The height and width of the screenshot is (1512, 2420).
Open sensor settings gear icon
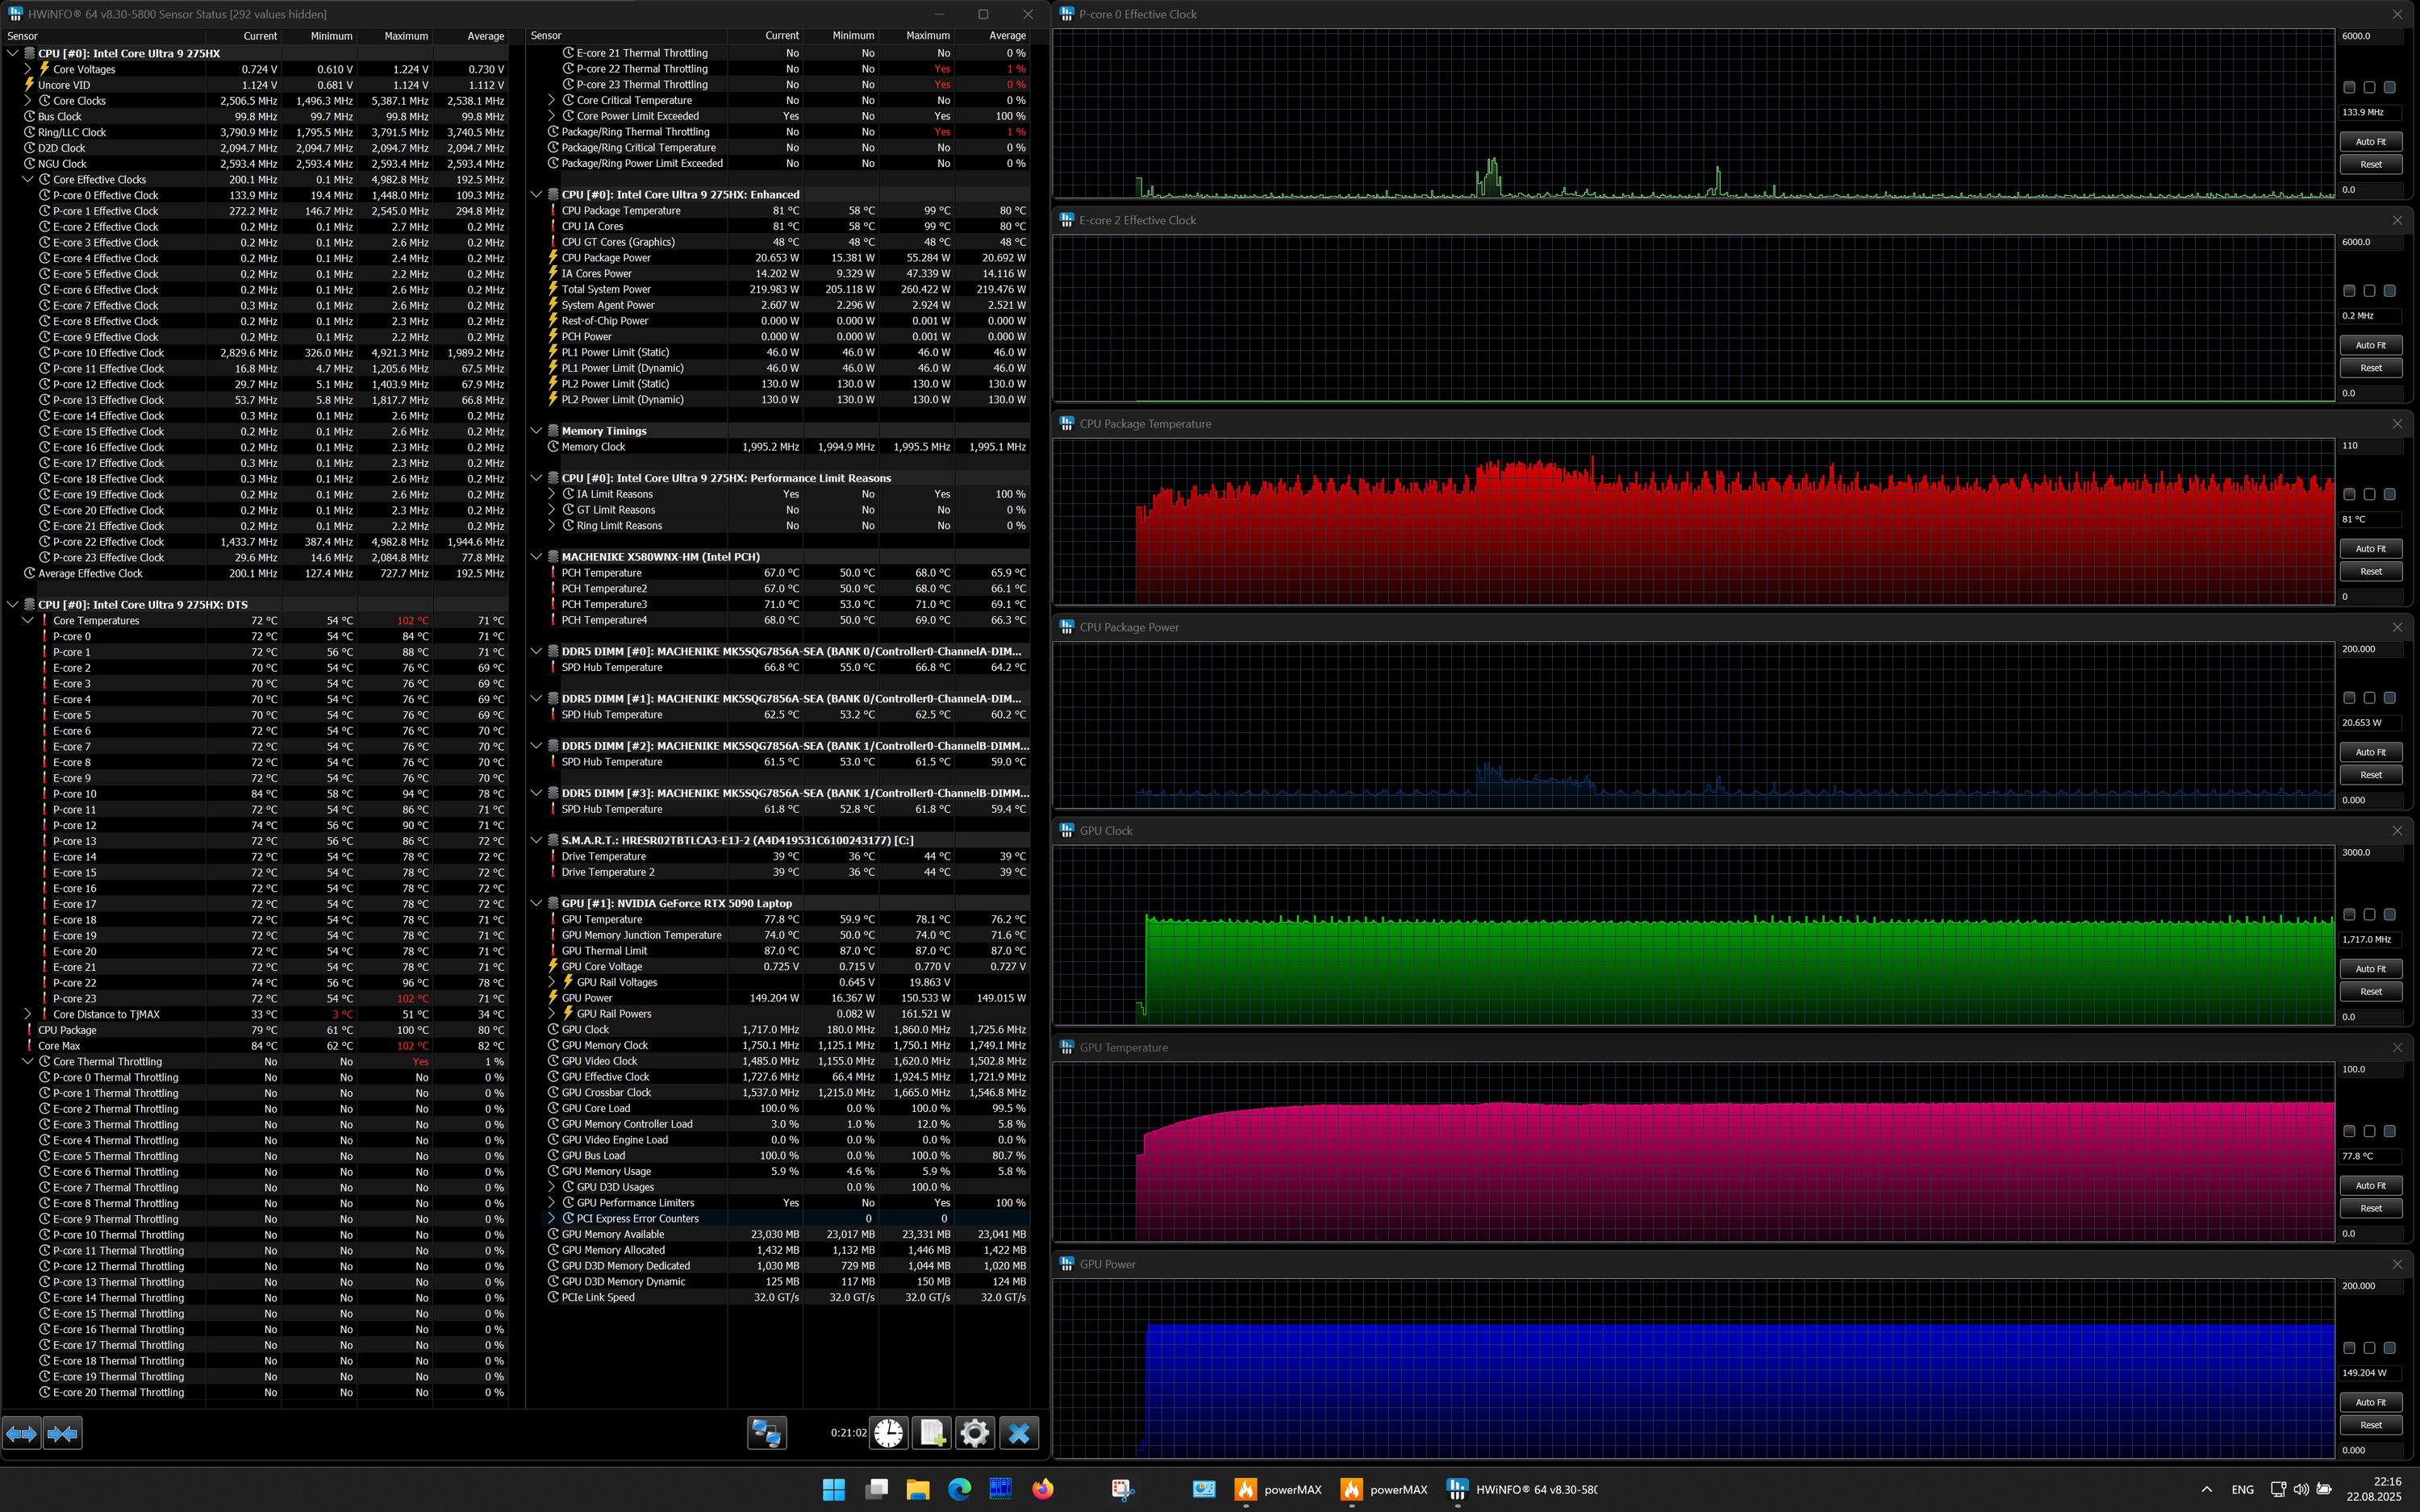(x=975, y=1433)
